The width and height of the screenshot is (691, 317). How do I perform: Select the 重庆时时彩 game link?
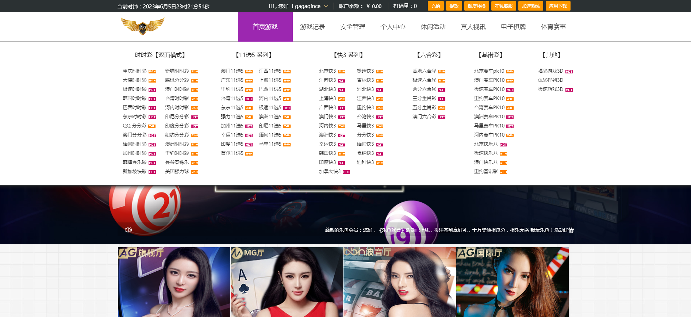(x=135, y=71)
